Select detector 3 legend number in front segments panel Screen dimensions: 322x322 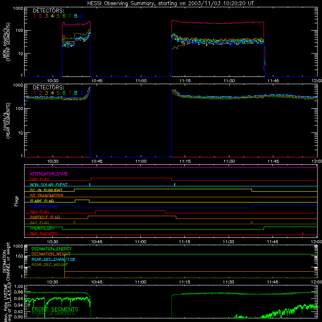point(46,16)
